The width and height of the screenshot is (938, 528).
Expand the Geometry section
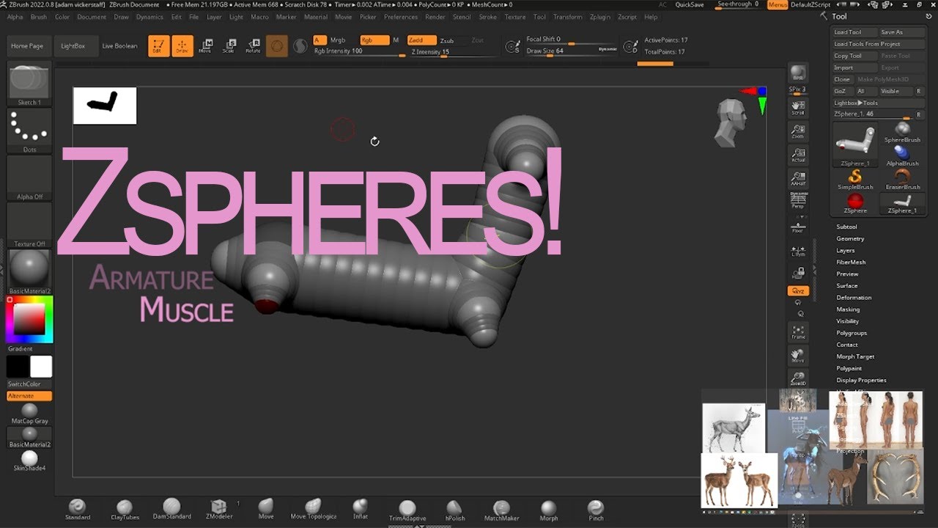[x=850, y=238]
